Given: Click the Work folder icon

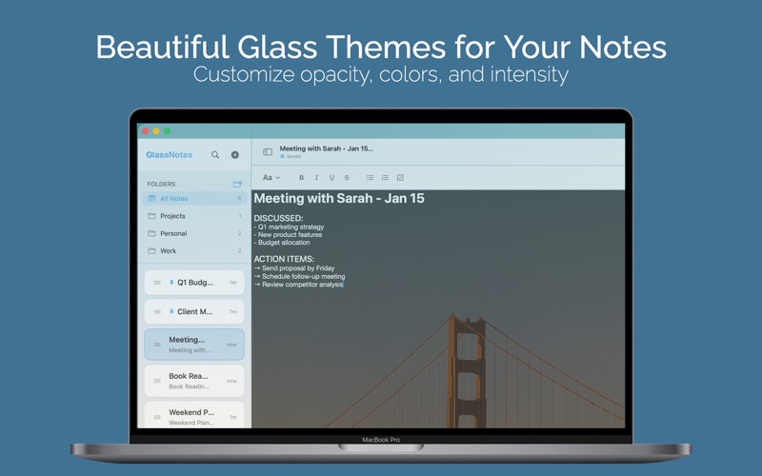Looking at the screenshot, I should 151,250.
